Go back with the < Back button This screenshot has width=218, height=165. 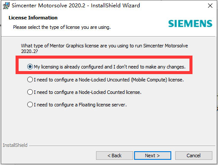115,156
